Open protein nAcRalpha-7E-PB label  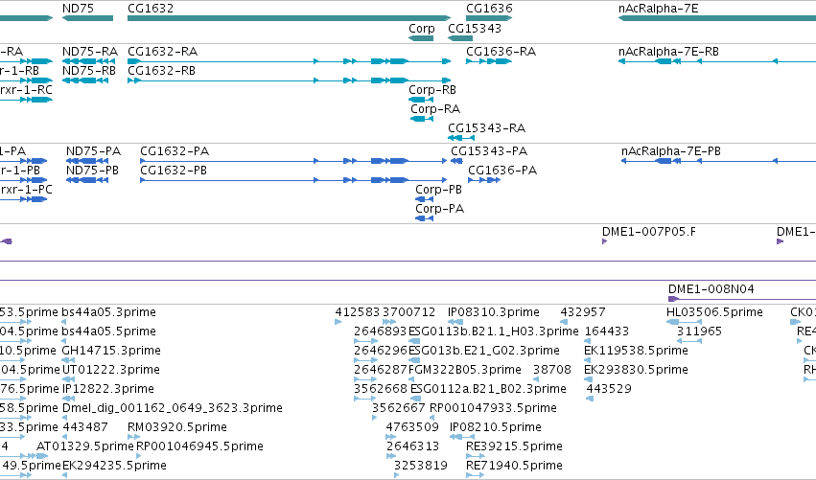click(671, 151)
